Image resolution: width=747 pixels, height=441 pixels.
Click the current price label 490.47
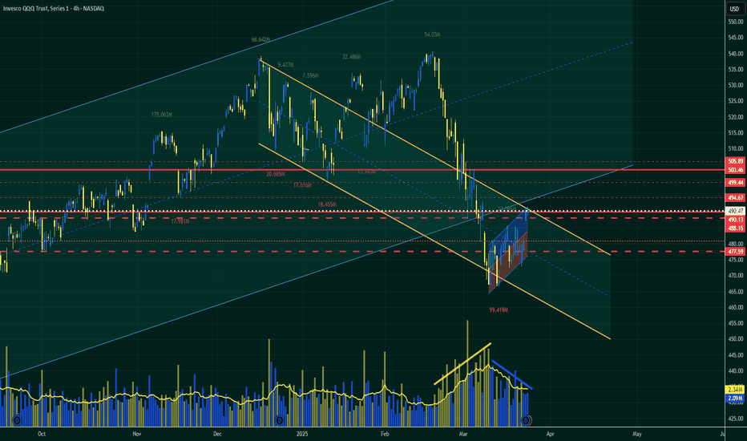click(736, 211)
